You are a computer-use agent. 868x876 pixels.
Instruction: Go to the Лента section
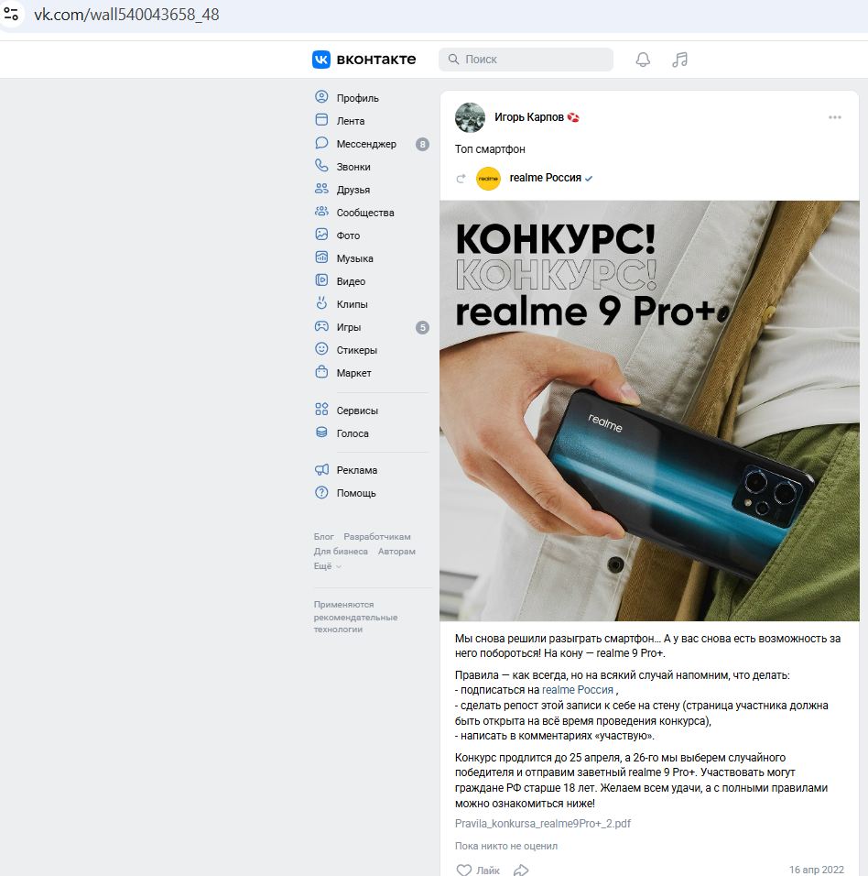(351, 119)
